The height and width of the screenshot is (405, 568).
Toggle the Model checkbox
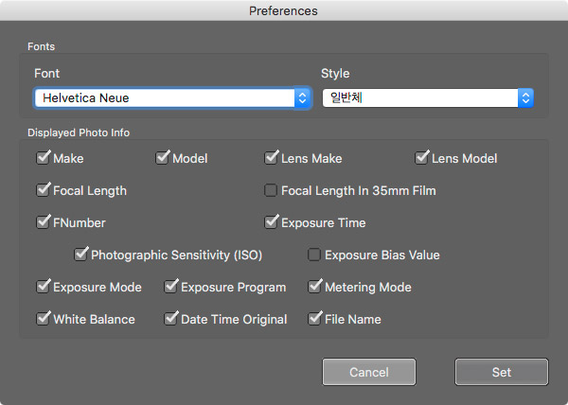pos(162,158)
